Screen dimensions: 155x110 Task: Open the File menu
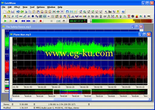4,7
